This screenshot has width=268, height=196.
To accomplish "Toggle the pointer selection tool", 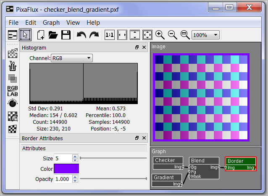I will pos(25,35).
